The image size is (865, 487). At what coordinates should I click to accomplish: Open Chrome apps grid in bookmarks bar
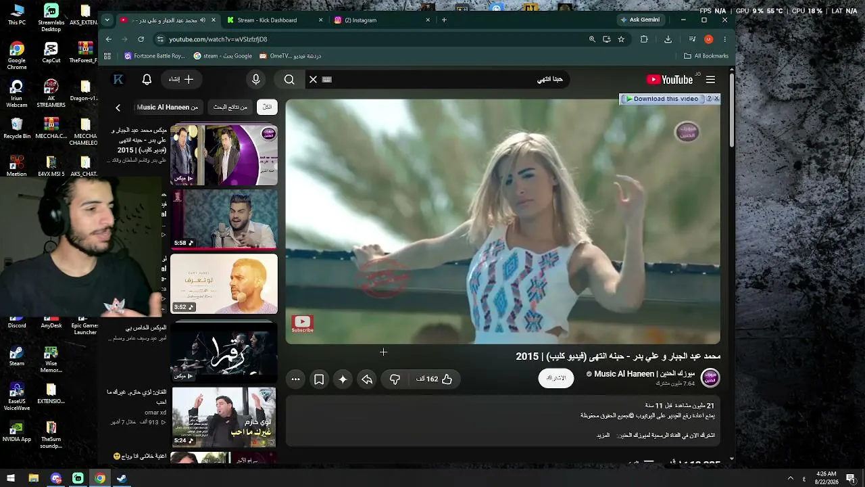click(x=107, y=56)
